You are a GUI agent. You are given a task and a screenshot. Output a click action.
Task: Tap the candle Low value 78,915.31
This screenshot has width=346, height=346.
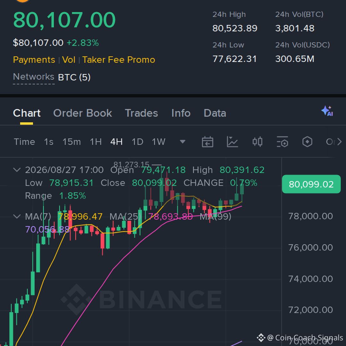71,183
